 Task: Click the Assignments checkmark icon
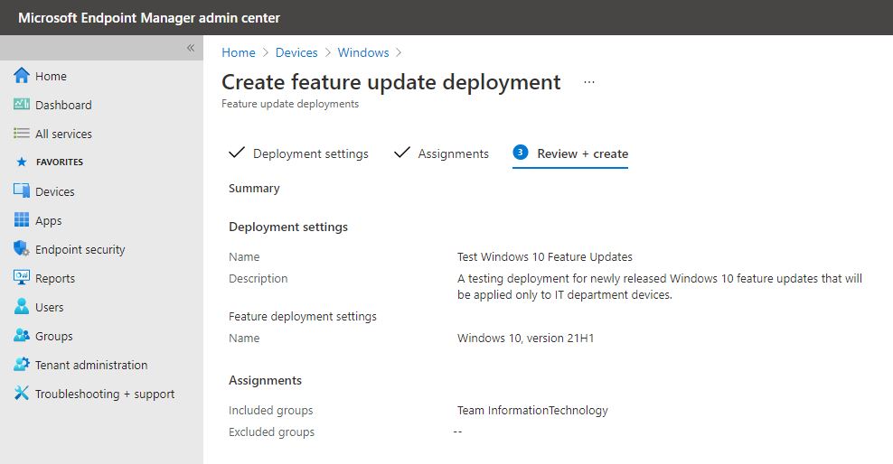[402, 153]
